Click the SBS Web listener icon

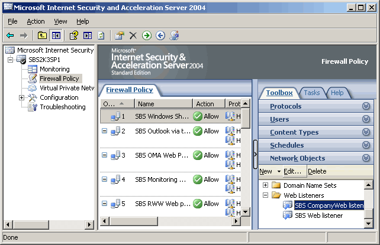288,215
